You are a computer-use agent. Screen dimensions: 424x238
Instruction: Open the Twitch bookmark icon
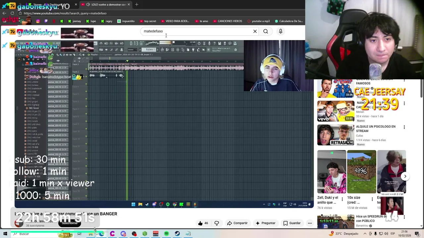tap(46, 21)
